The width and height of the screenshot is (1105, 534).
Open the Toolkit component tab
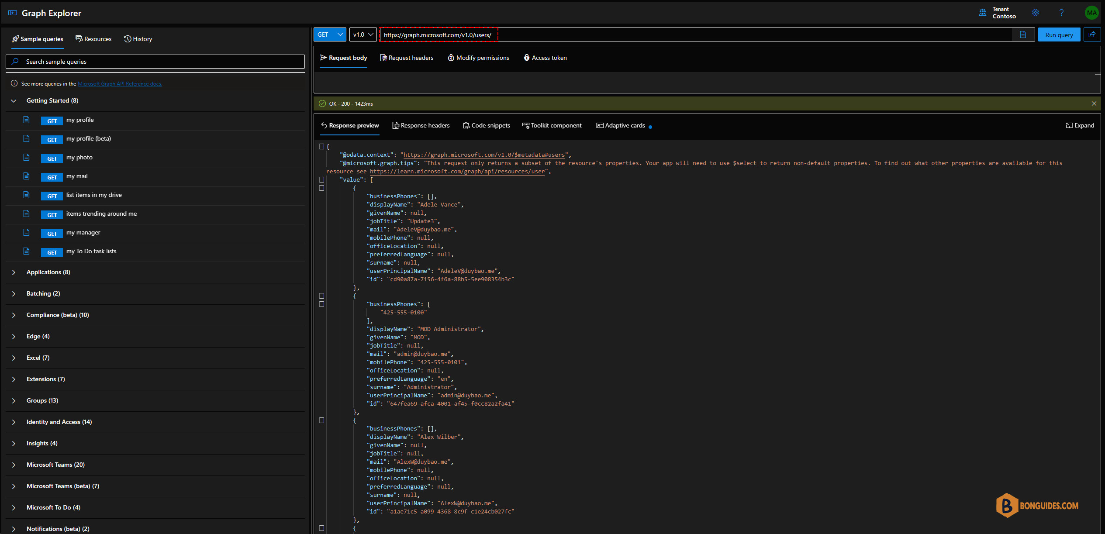(x=552, y=125)
